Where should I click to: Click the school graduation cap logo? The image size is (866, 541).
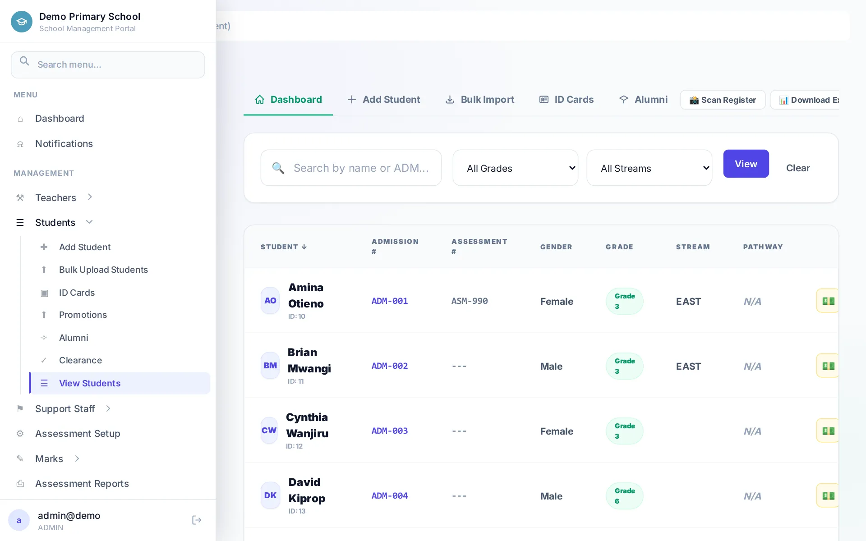(x=21, y=22)
